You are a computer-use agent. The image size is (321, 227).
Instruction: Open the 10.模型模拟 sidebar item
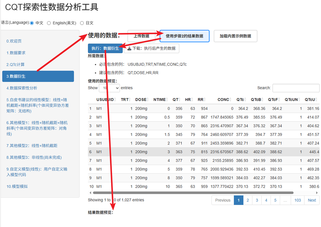coord(17,186)
